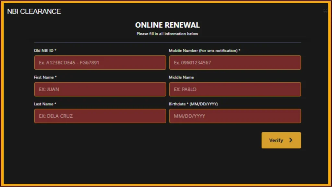The image size is (332, 187).
Task: Focus the Birthdate MM/DD/YYYY field
Action: click(x=235, y=116)
